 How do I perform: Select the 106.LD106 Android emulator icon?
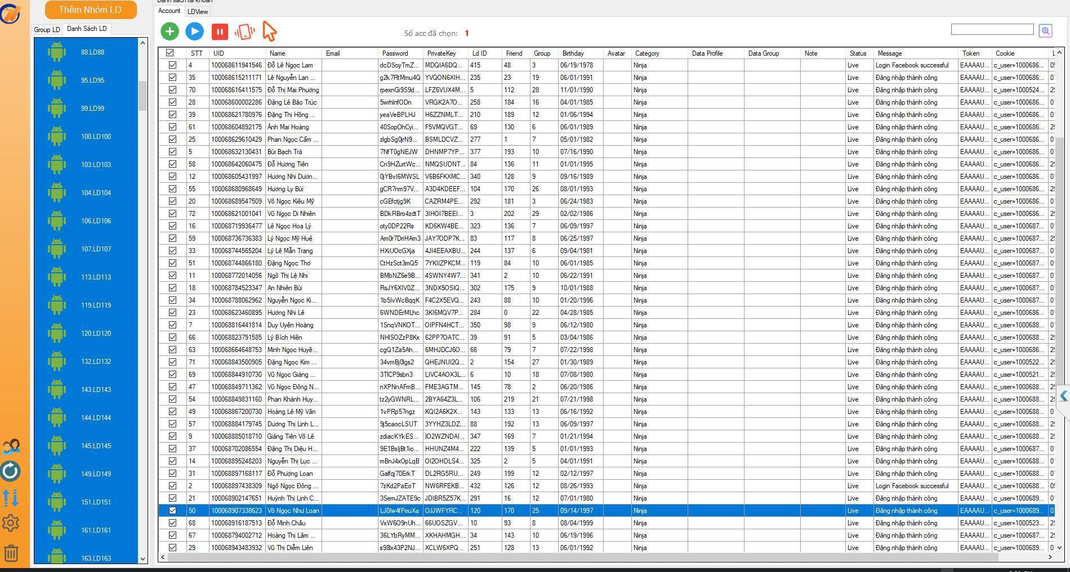click(x=56, y=220)
